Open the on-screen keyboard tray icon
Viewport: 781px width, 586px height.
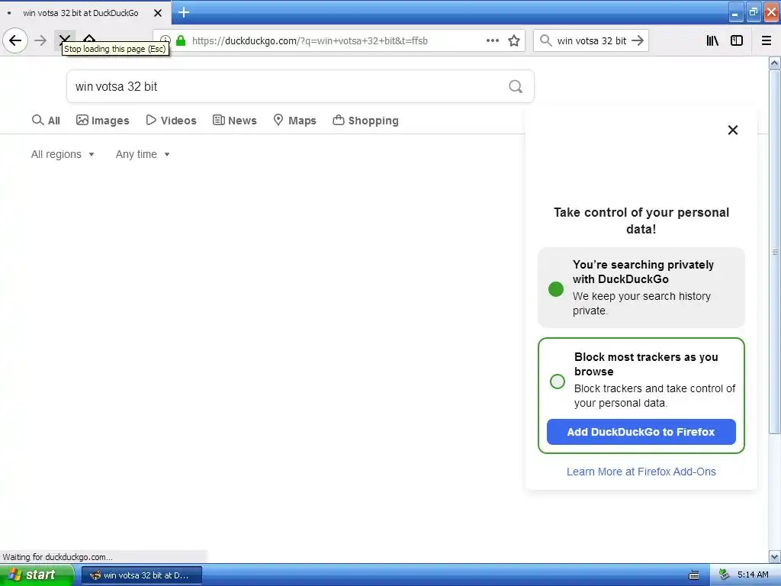tap(694, 575)
